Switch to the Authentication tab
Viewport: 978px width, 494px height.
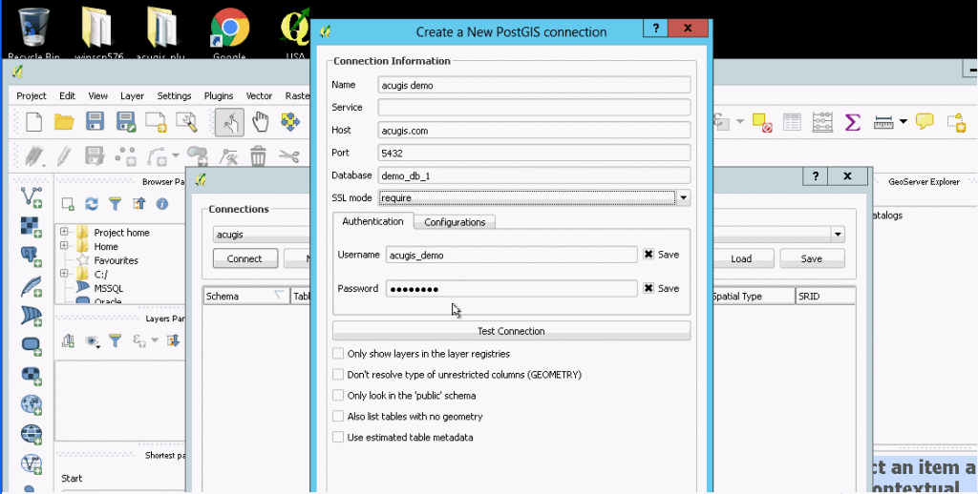tap(373, 221)
